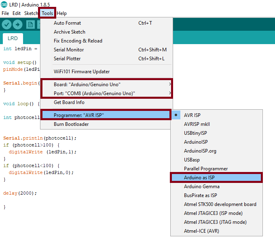Choose Auto Format in Tools menu
This screenshot has height=242, width=275.
tap(106, 23)
